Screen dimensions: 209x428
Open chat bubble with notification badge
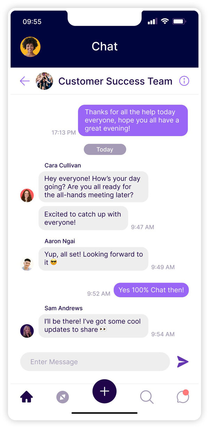[183, 397]
